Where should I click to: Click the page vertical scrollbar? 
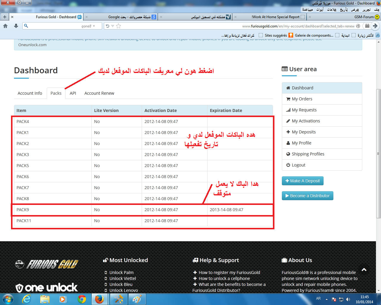[x=379, y=153]
